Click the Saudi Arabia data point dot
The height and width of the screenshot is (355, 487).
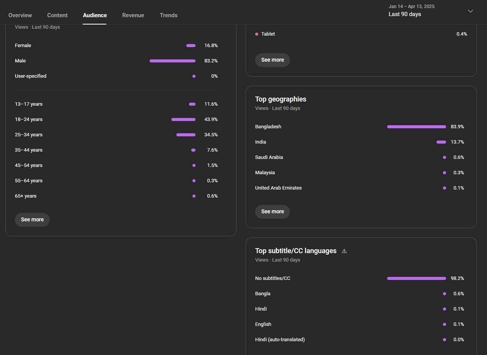444,157
